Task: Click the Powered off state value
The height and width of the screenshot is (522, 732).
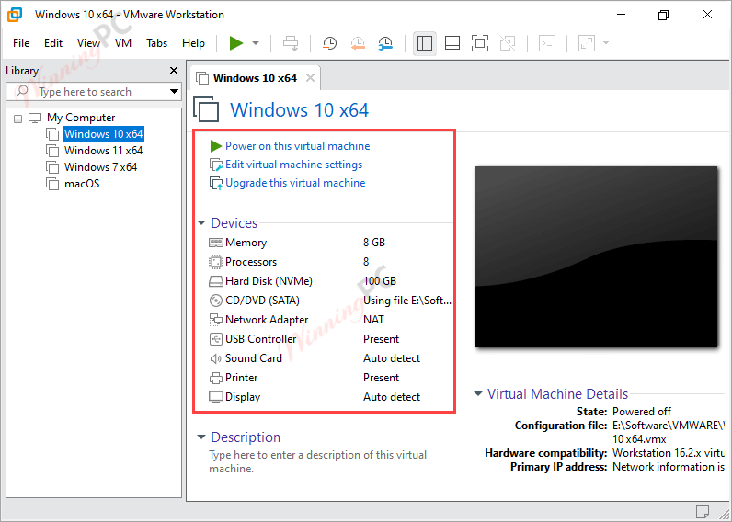Action: click(642, 412)
